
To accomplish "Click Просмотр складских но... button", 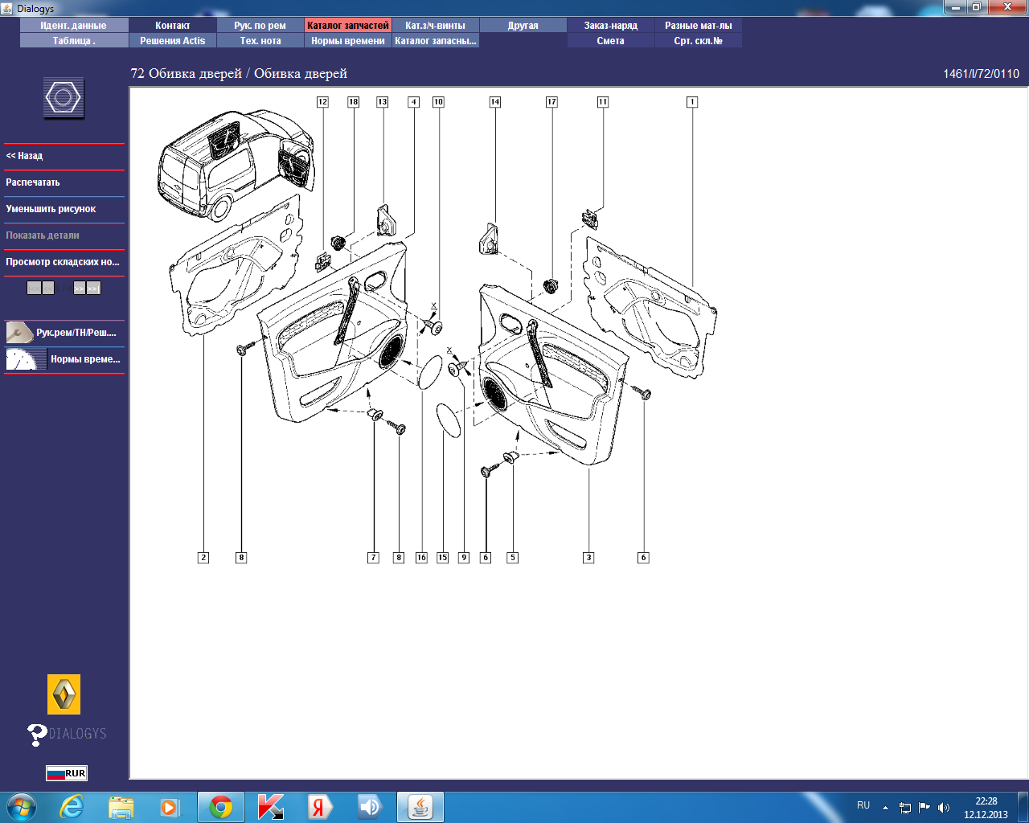I will point(64,262).
